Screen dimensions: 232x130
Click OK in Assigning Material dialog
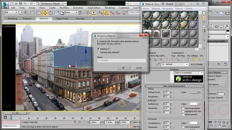[124, 68]
